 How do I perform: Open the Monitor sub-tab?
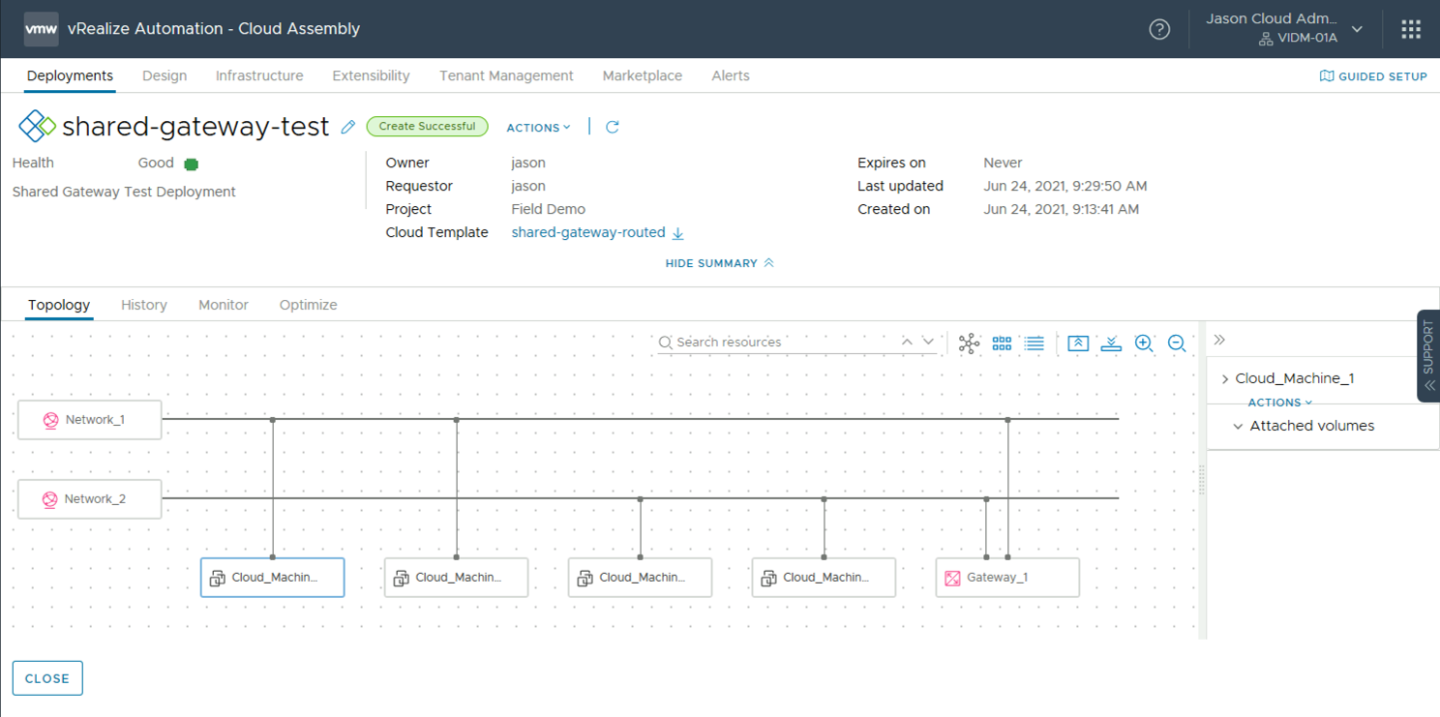tap(224, 305)
